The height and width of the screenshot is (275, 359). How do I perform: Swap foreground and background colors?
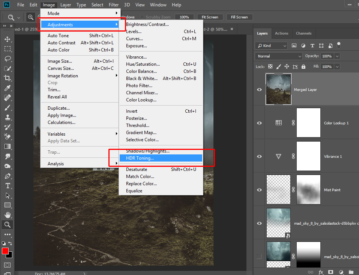point(10,243)
